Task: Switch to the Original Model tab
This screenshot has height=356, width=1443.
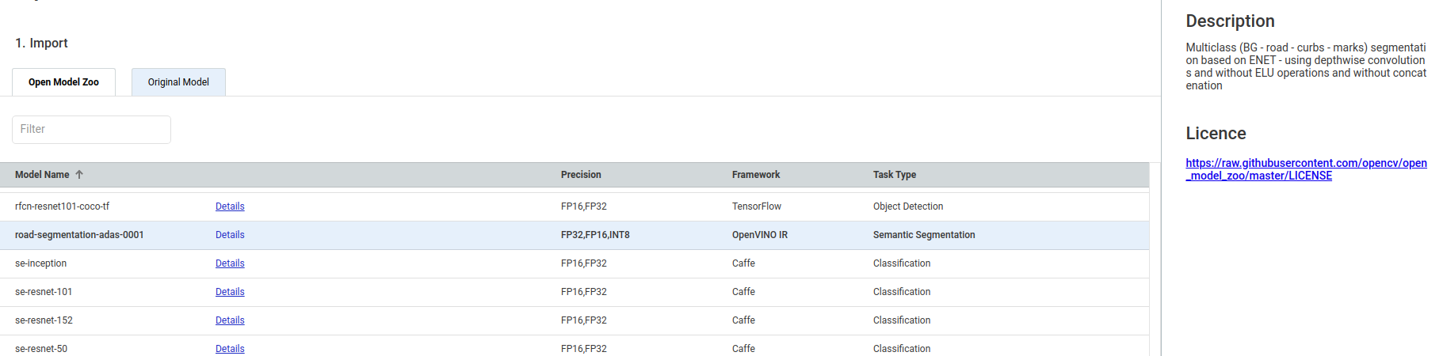Action: (178, 82)
